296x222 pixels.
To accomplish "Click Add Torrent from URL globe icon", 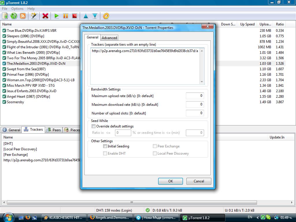I will (14, 16).
